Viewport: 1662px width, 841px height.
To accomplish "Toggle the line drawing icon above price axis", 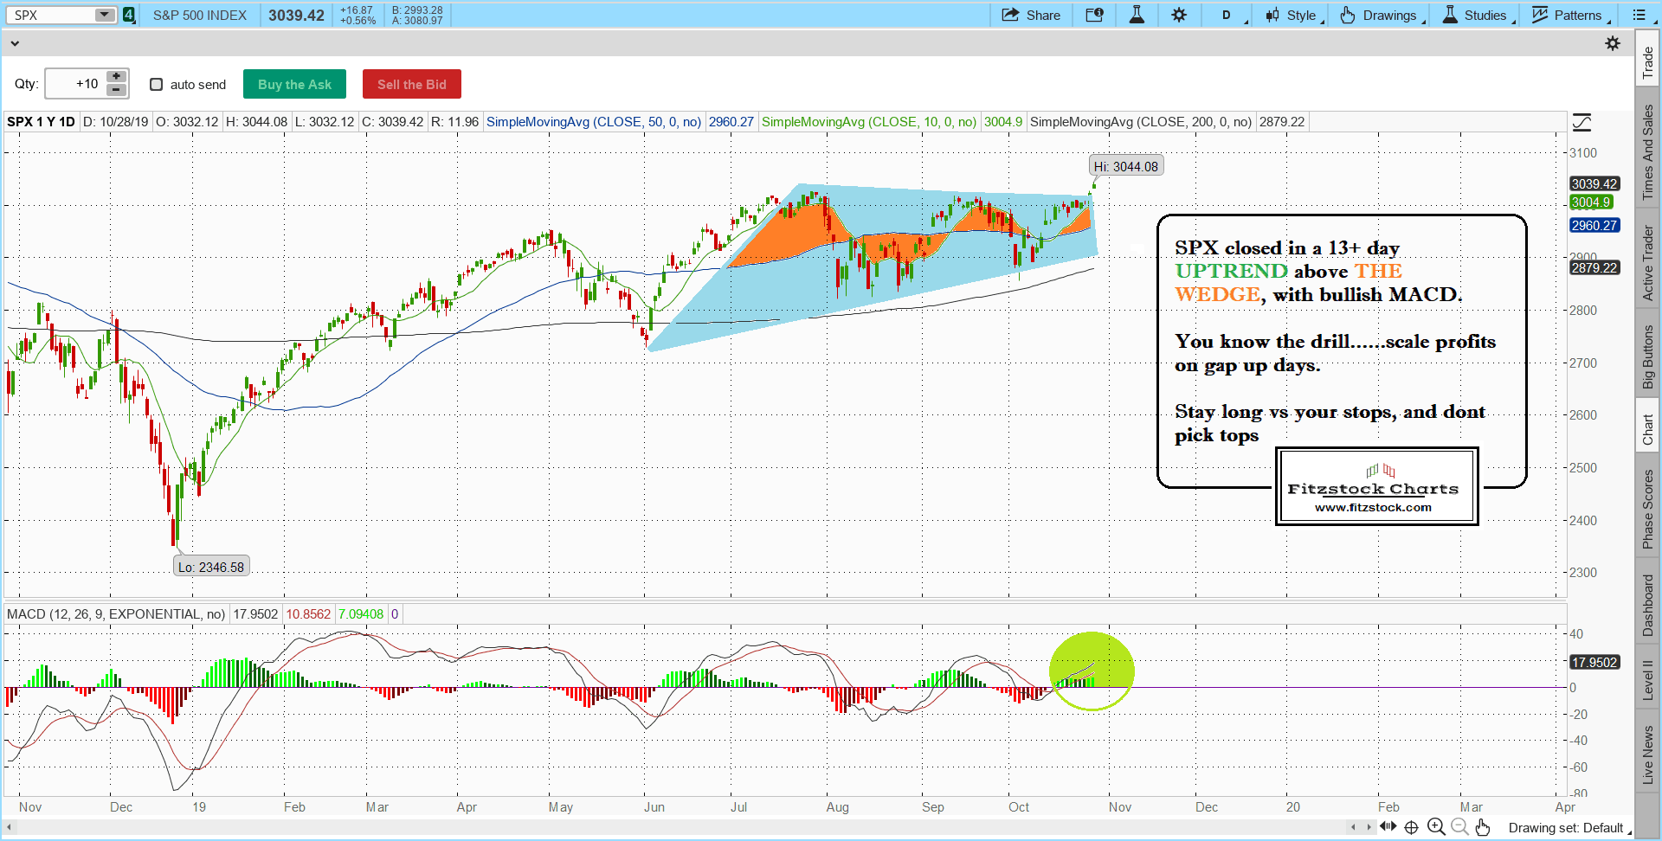I will point(1581,122).
